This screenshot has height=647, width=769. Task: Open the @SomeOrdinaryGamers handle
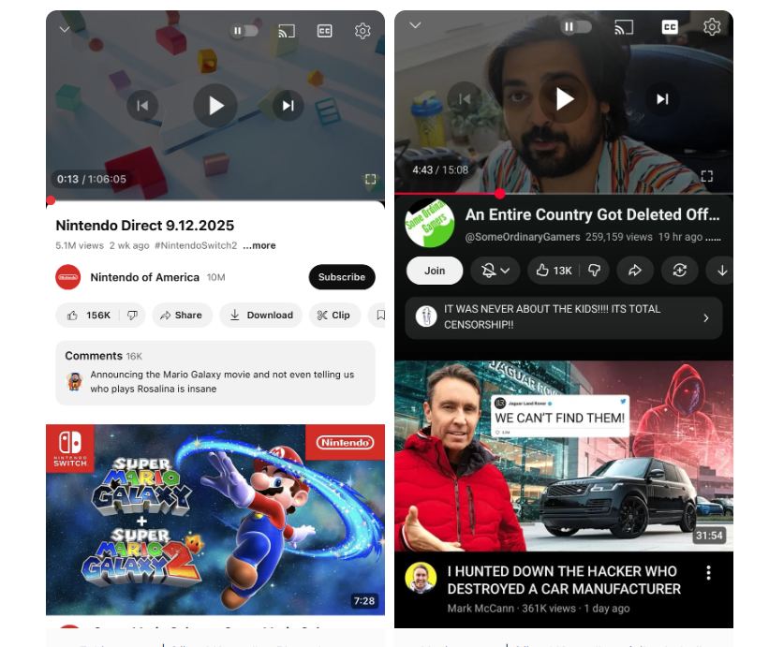click(x=523, y=237)
